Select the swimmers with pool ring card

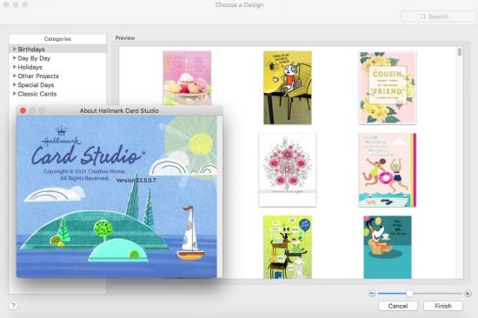(x=387, y=169)
